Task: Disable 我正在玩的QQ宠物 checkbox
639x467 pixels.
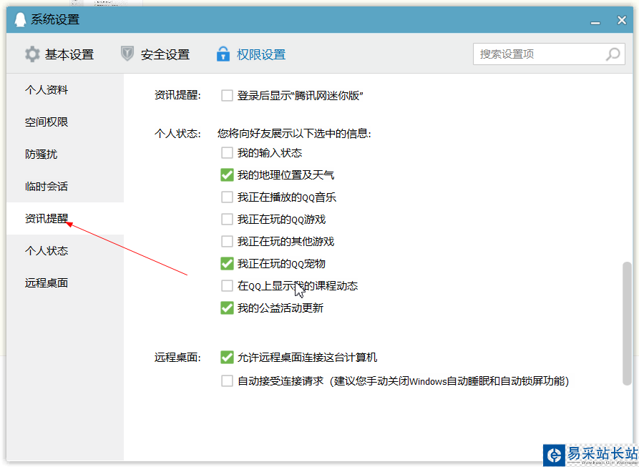Action: [x=227, y=264]
